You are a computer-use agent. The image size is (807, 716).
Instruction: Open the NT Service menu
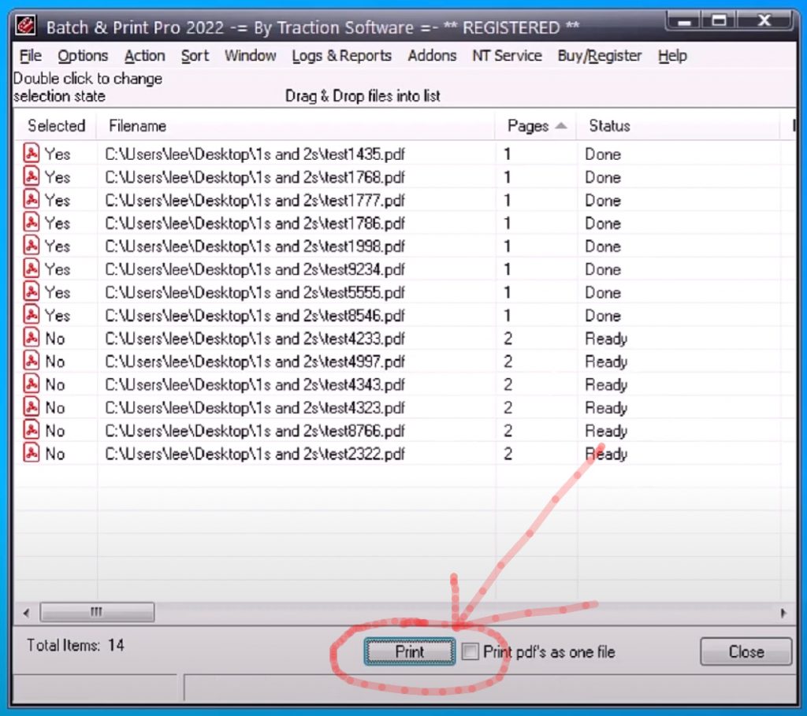point(507,56)
